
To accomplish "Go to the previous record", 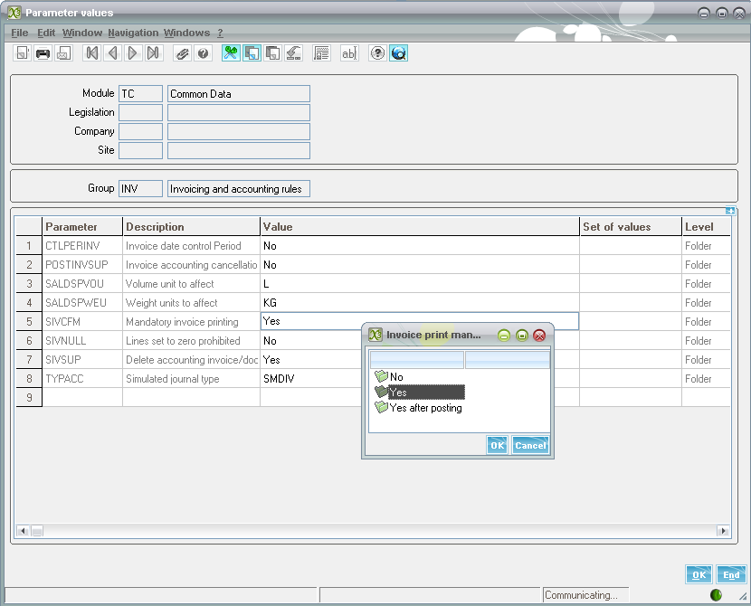I will (112, 53).
